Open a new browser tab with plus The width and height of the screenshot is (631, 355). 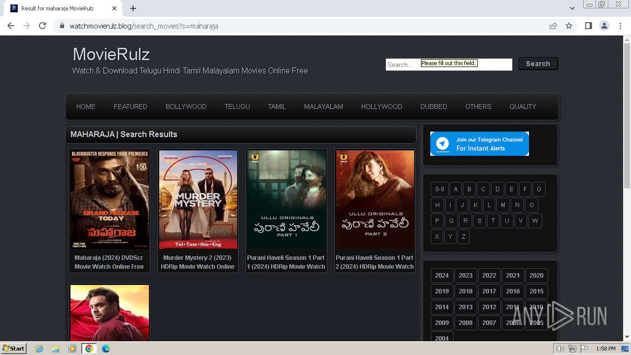(x=133, y=8)
